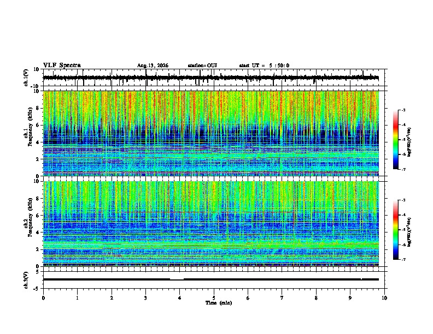Click the ch.1 color bar log(PSD) label
Viewport: 433px width, 334px height.
(409, 142)
